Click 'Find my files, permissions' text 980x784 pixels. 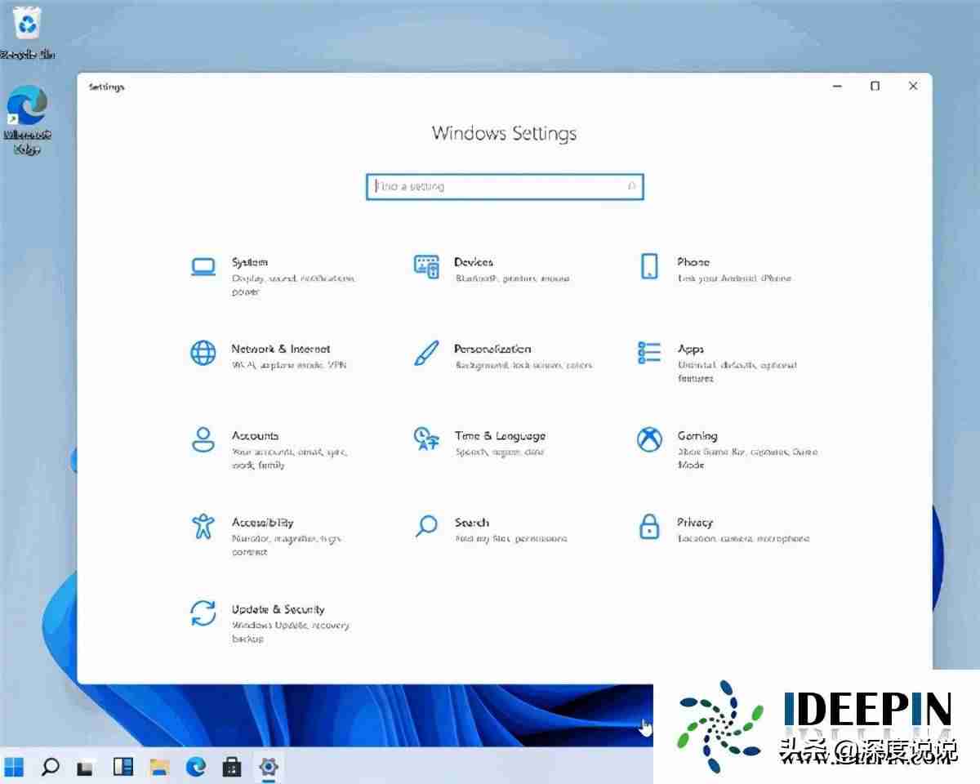(x=510, y=539)
